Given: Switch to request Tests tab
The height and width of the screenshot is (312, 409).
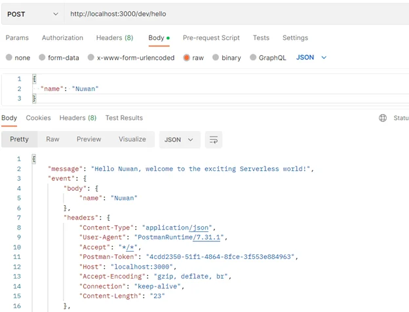Looking at the screenshot, I should click(261, 38).
